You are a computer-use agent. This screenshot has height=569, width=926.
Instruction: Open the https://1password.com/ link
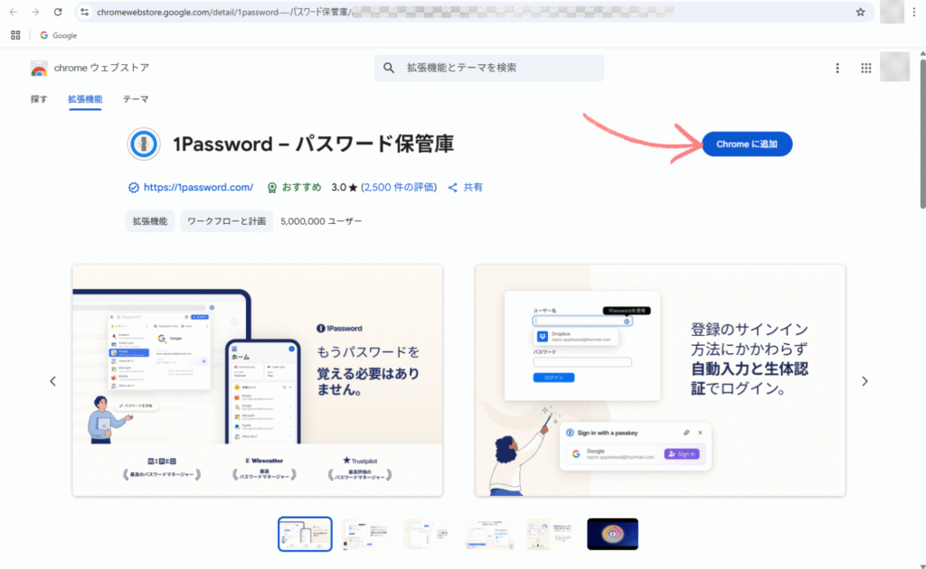tap(198, 187)
